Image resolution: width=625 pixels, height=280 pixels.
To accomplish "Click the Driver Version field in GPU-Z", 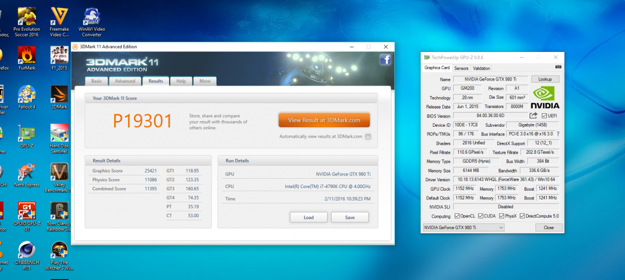I will point(506,179).
